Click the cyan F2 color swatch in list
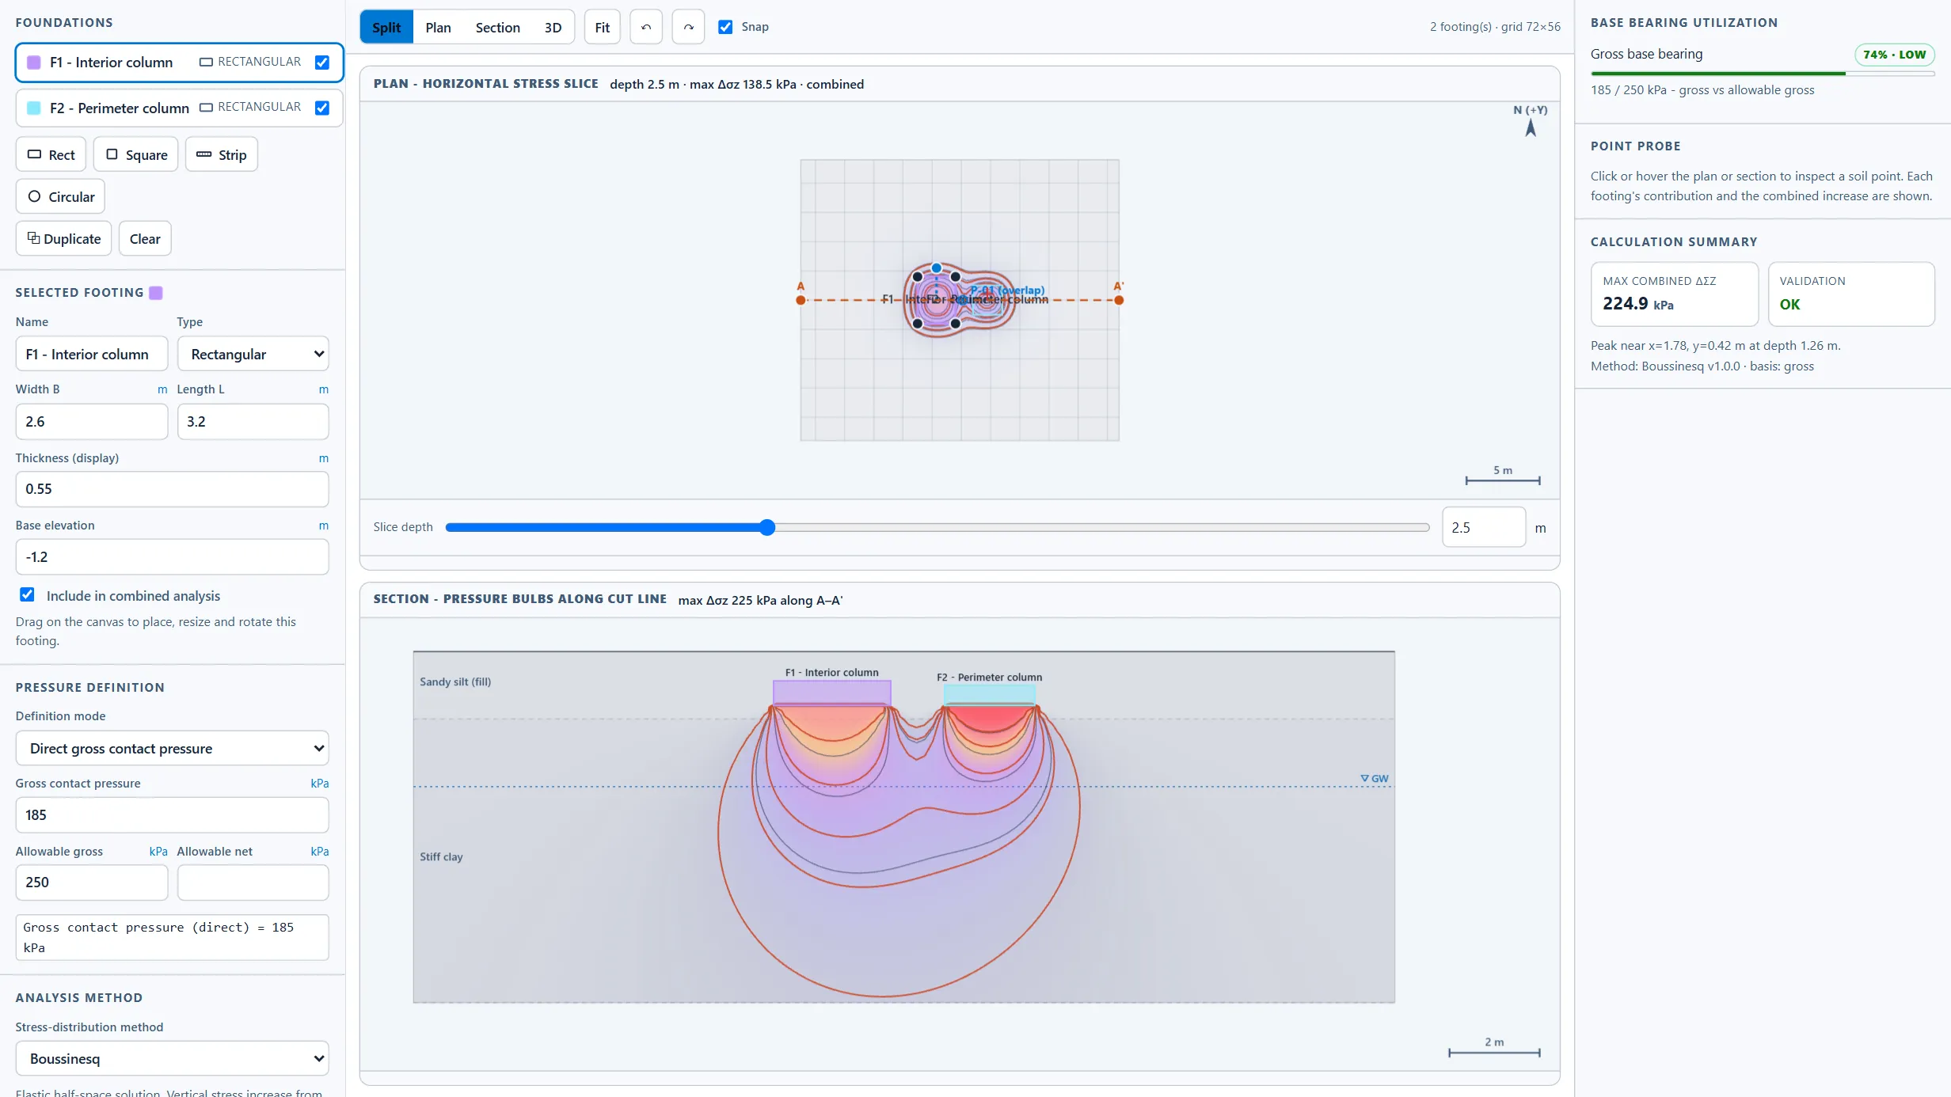The image size is (1951, 1097). pos(34,108)
